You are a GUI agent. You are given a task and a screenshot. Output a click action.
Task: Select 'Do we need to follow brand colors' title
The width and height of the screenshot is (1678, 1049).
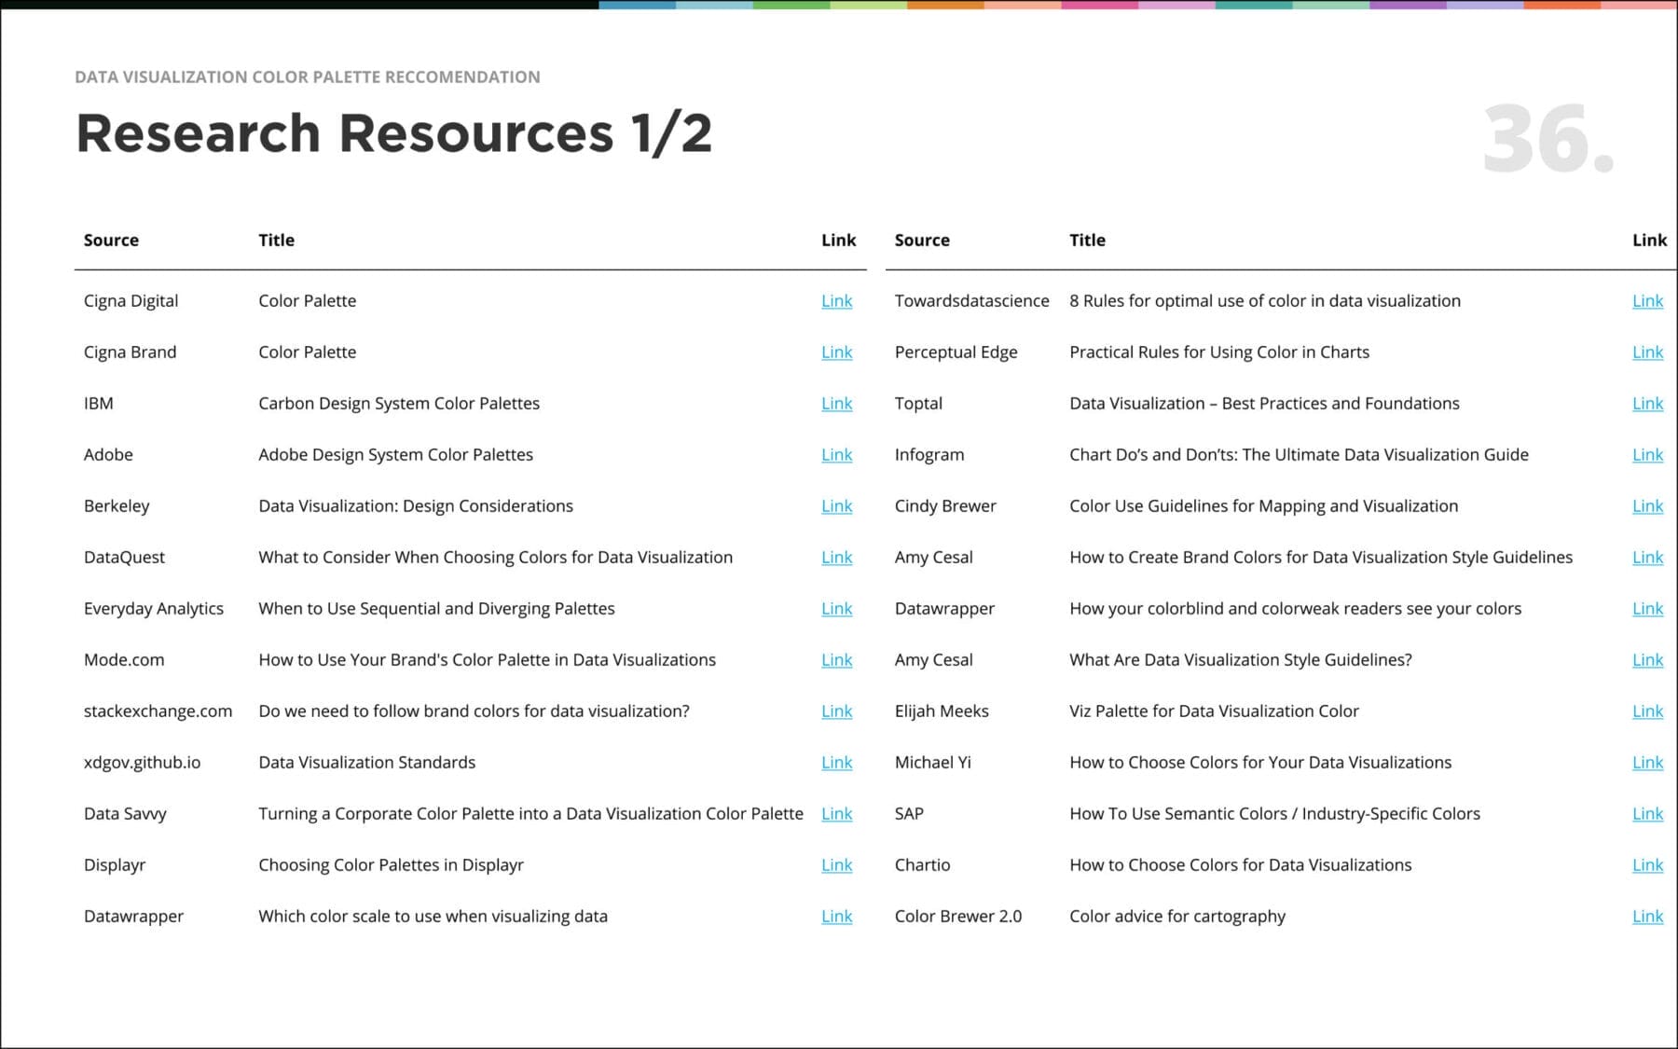pyautogui.click(x=474, y=711)
